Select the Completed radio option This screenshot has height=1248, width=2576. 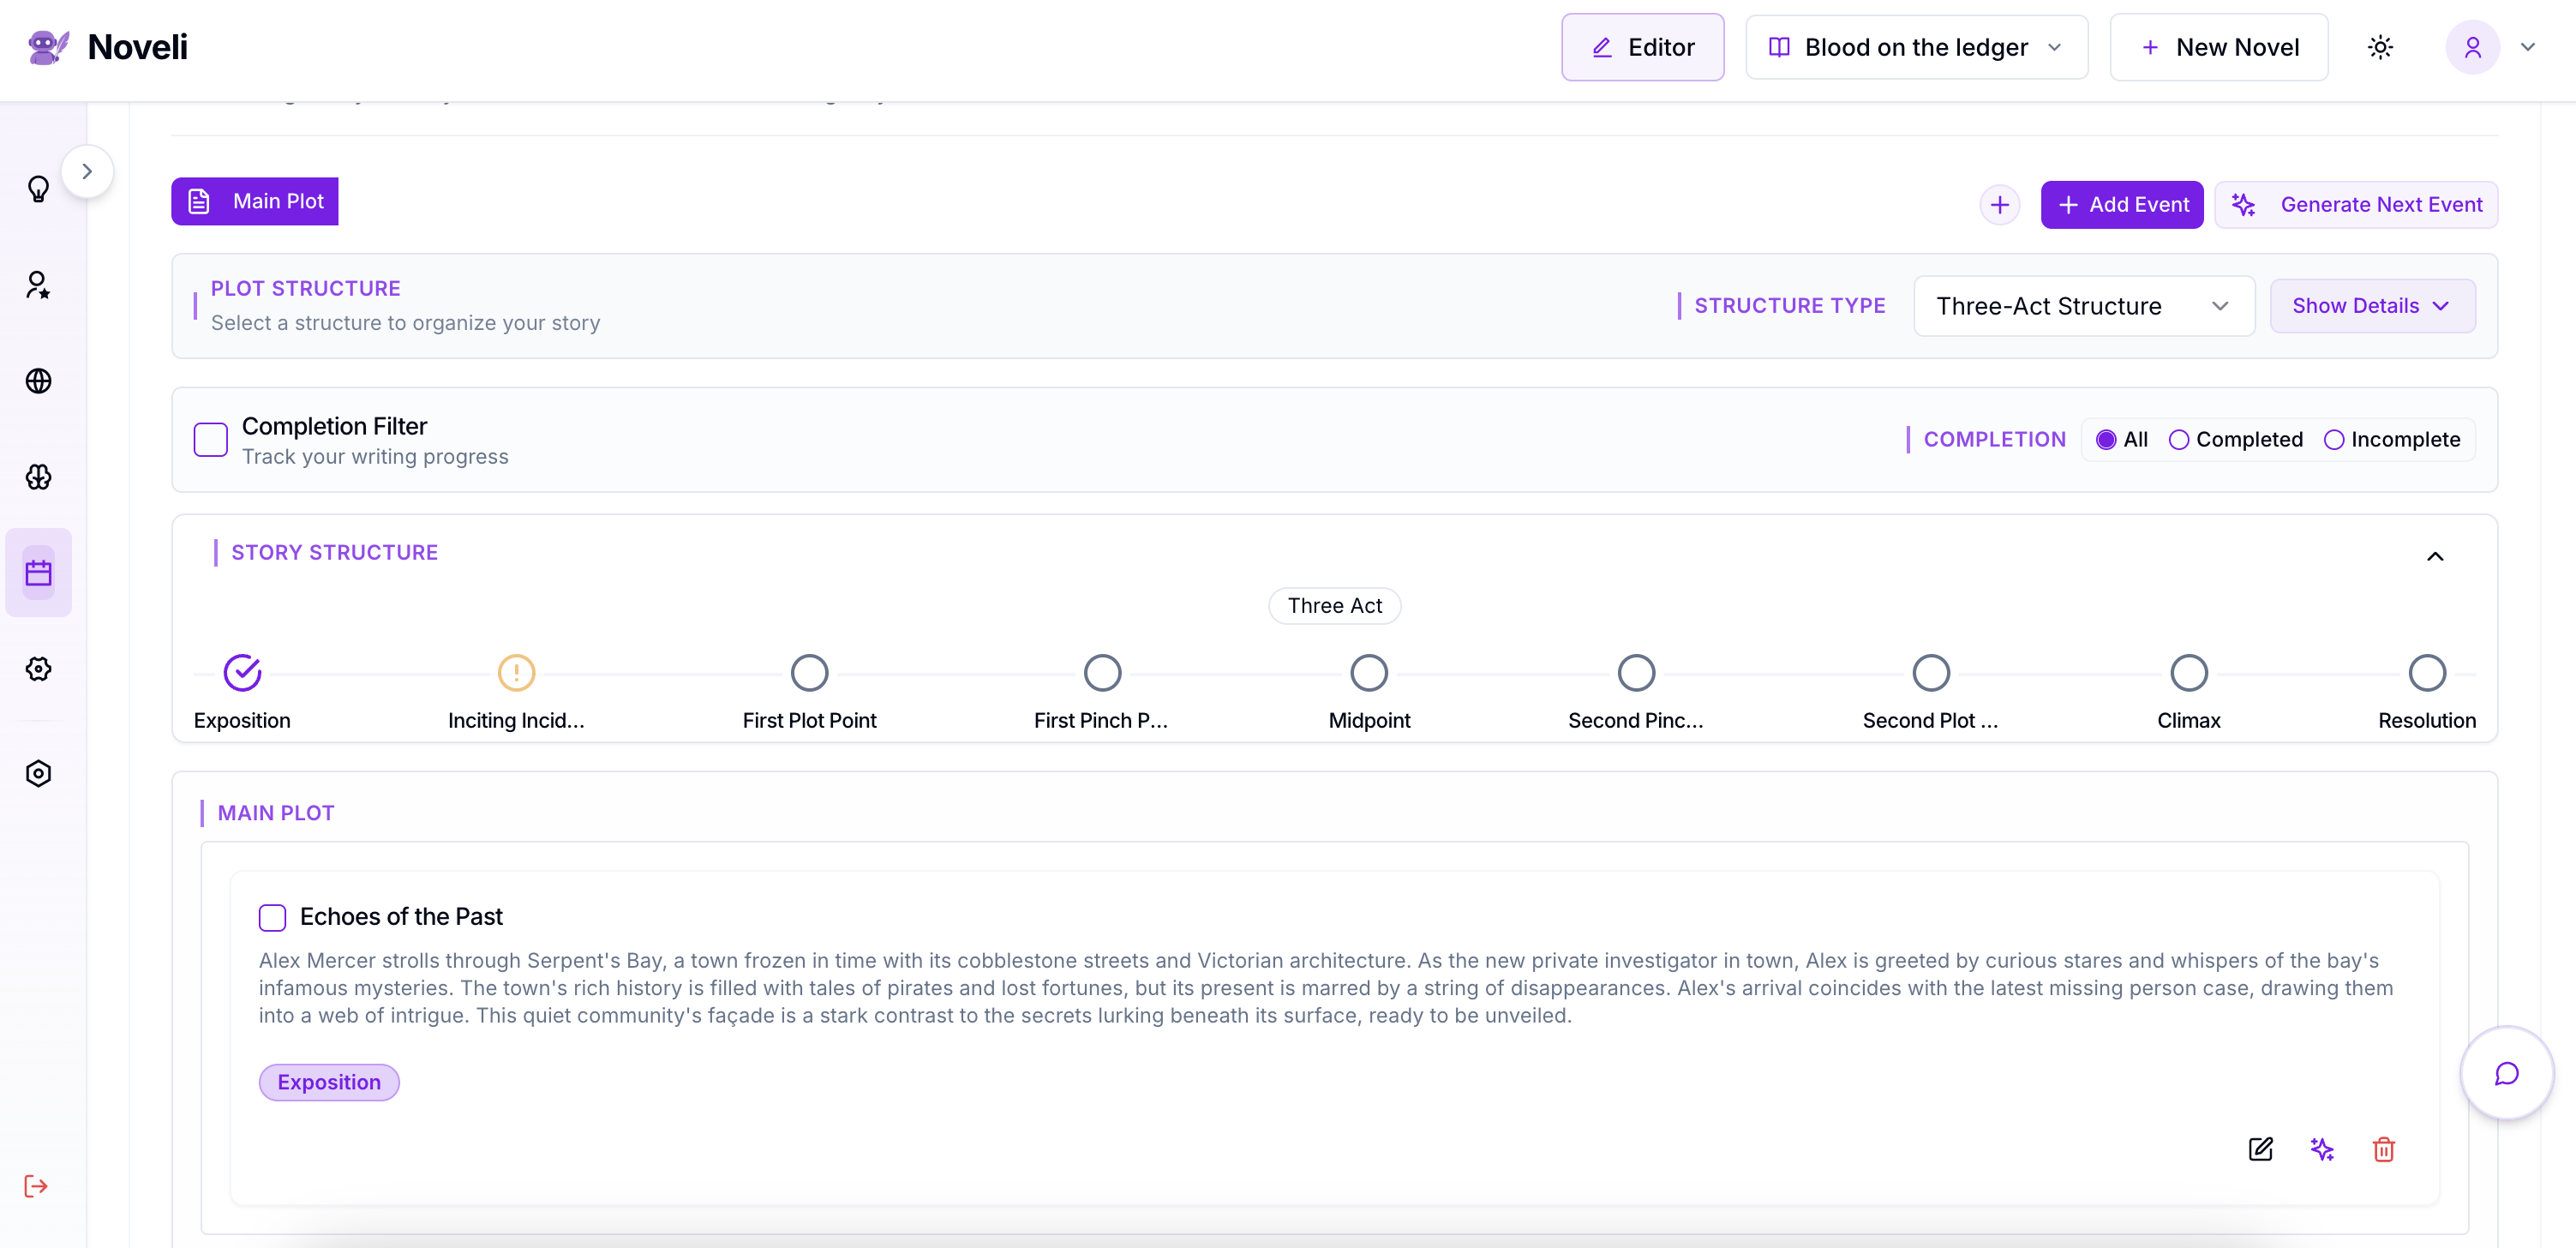(2179, 440)
